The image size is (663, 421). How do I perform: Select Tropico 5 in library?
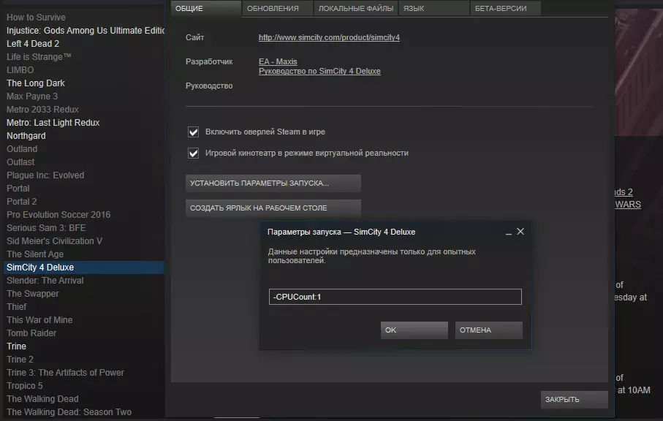tap(25, 385)
